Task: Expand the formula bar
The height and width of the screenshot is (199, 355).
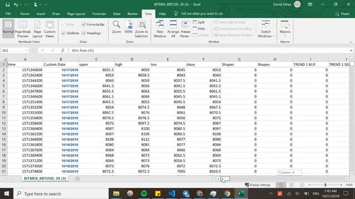Action: 351,50
